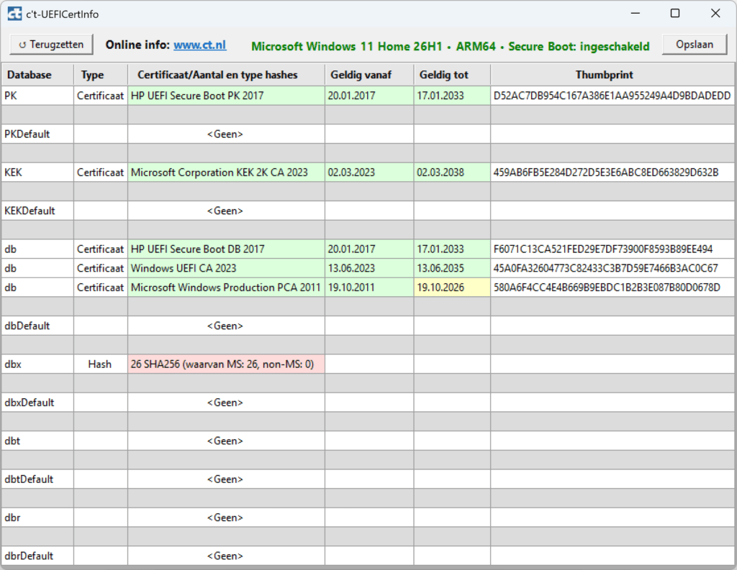
Task: Click the c't app icon in title bar
Action: pos(14,14)
